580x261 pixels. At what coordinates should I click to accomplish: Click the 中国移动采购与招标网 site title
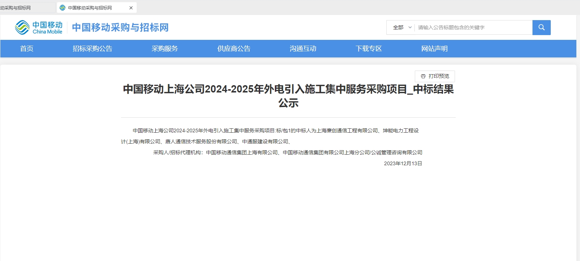[x=120, y=27]
